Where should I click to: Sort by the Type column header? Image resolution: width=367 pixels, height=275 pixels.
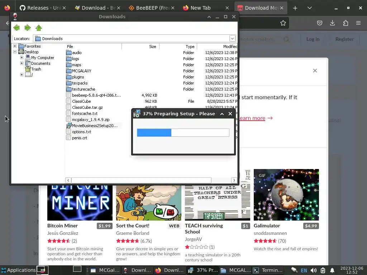[x=178, y=47]
